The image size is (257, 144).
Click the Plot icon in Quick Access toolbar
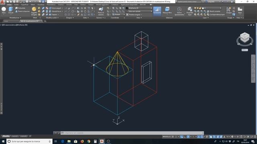(27, 2)
